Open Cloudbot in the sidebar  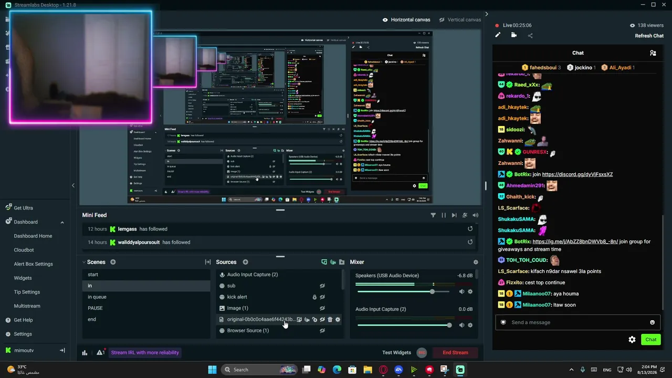tap(24, 250)
